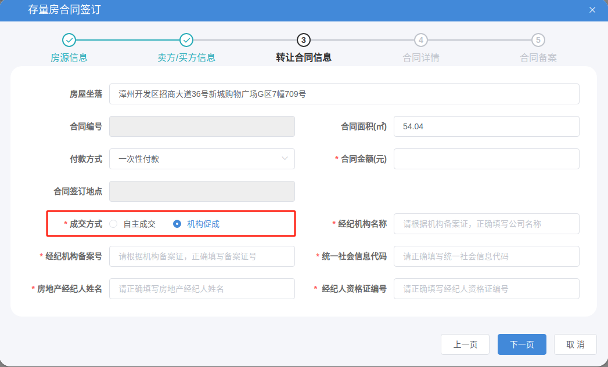Screen dimensions: 608x367
Task: Select the 机构促成 radio button
Action: (177, 224)
